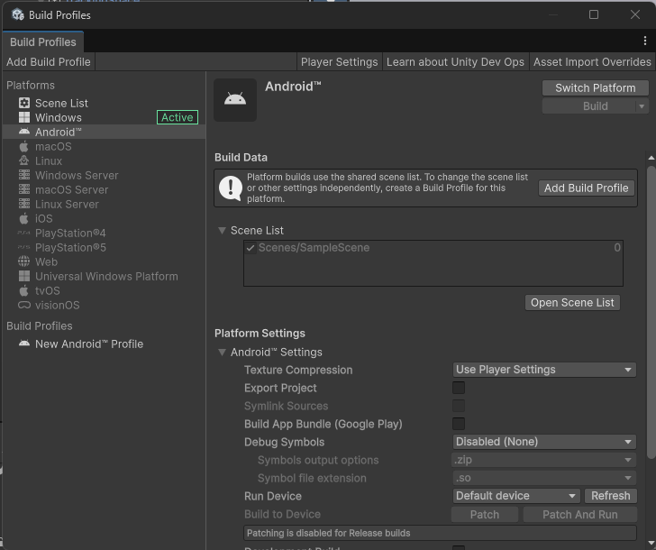Click the PlayStation 5 logo icon
Image resolution: width=656 pixels, height=550 pixels.
23,247
